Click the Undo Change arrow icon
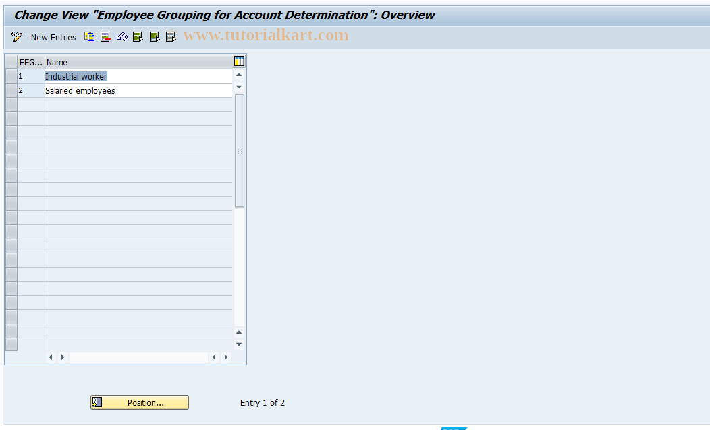The image size is (710, 430). pyautogui.click(x=121, y=37)
